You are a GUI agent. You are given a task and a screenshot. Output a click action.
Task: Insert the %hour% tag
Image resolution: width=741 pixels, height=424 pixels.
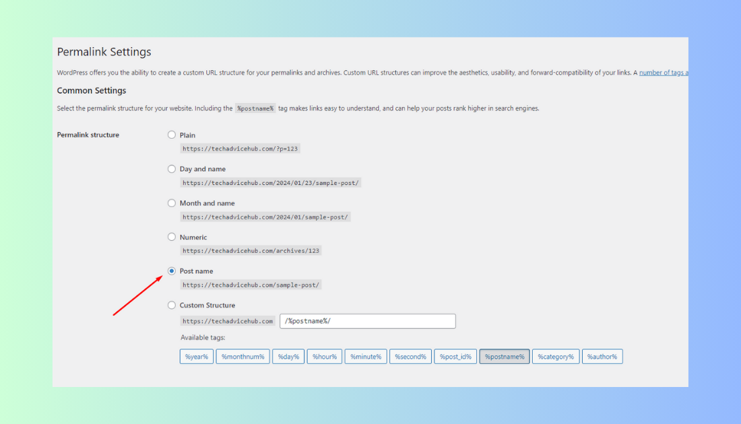point(325,357)
